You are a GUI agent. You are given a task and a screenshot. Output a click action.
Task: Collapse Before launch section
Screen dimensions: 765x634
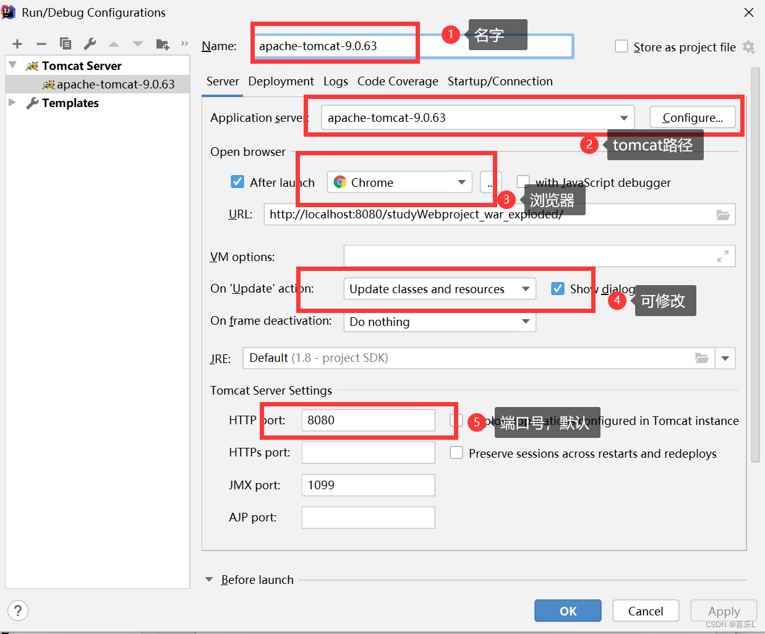209,580
